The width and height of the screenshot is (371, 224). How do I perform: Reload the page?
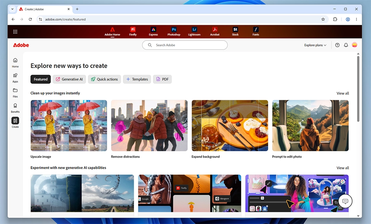pyautogui.click(x=30, y=19)
